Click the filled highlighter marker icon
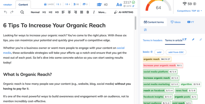The image size is (205, 104). [x=193, y=39]
